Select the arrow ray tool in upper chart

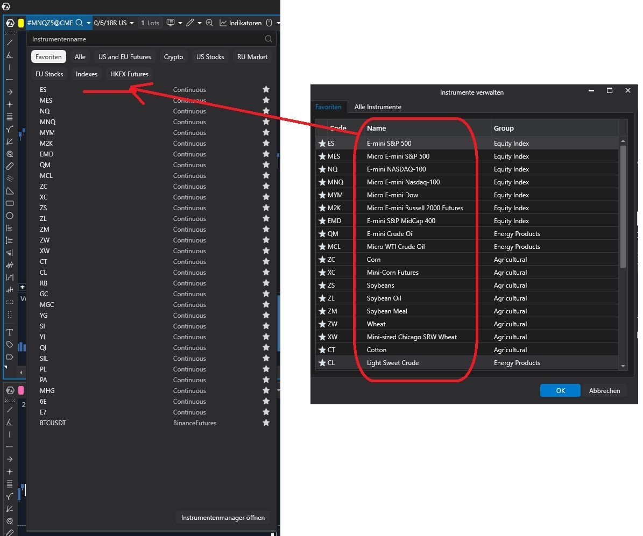[x=10, y=92]
